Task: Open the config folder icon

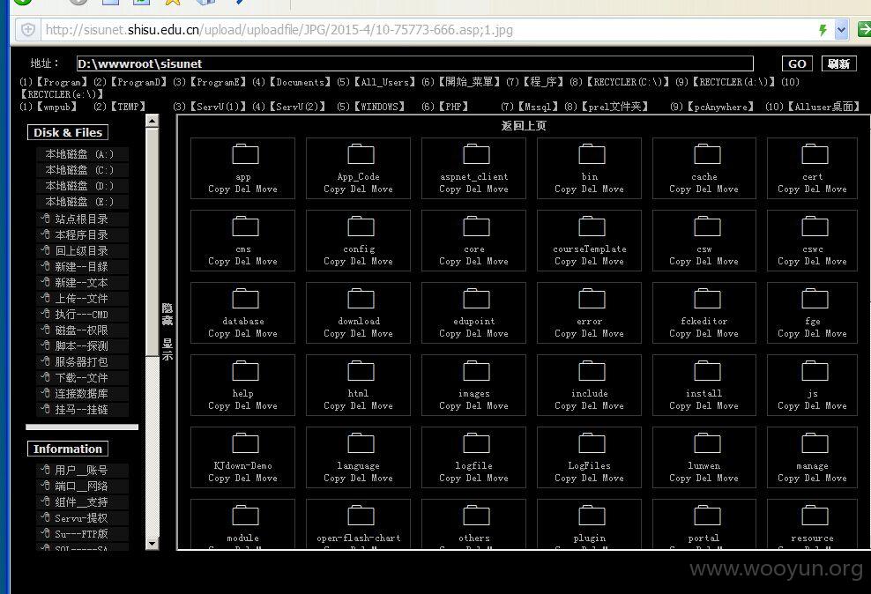Action: point(361,226)
